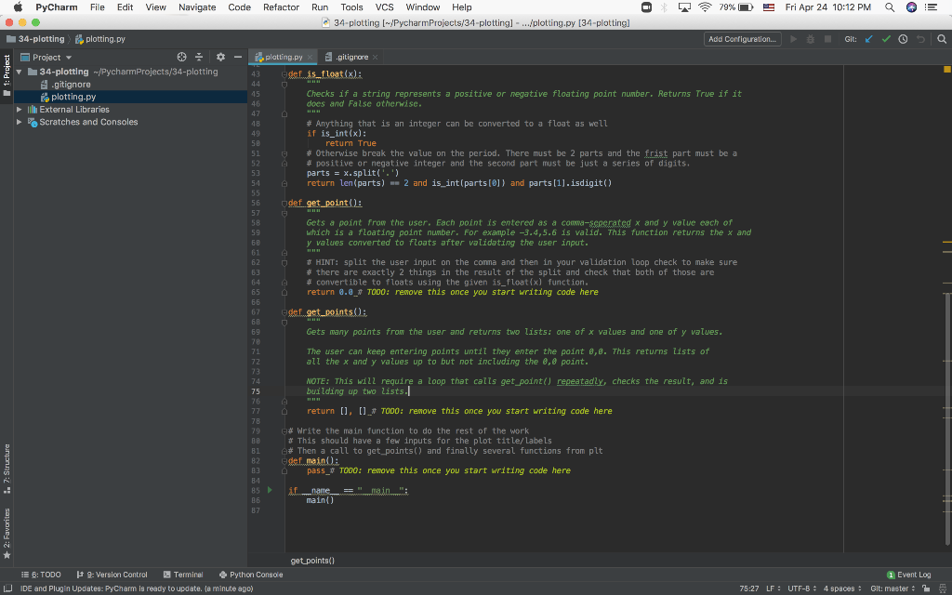Click the Collapse All icon in Project panel
952x595 pixels.
tap(199, 58)
